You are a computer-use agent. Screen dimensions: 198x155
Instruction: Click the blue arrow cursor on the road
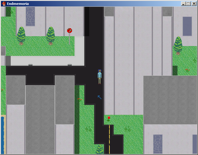(x=99, y=97)
